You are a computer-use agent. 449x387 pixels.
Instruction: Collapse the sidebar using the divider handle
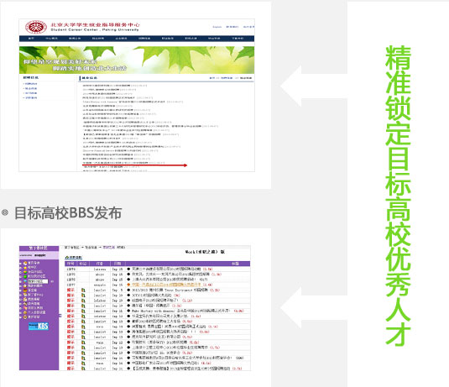[x=60, y=316]
